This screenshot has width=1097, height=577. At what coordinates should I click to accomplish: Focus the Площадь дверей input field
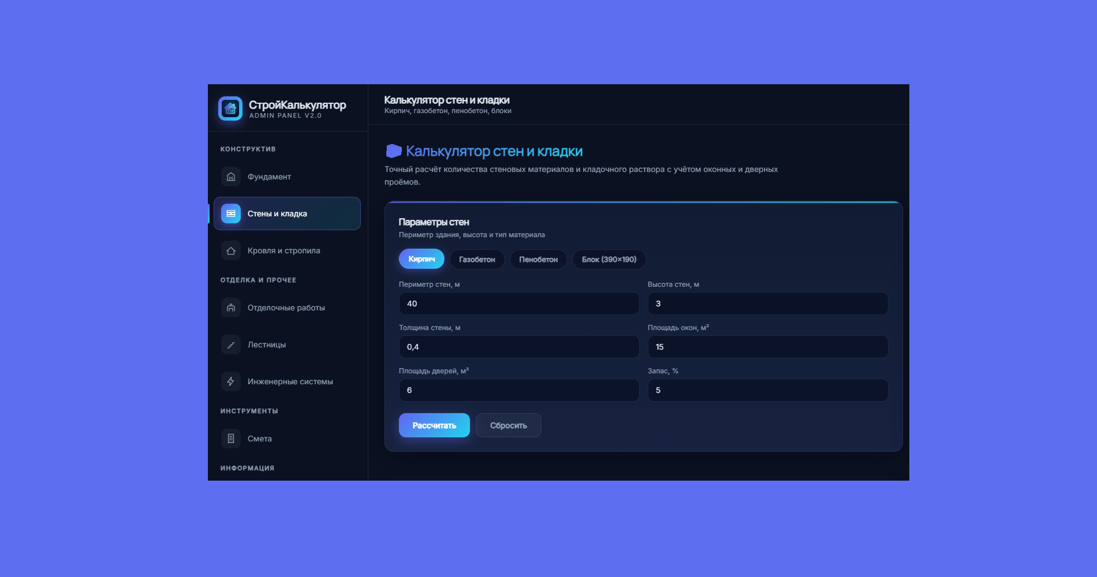(519, 390)
